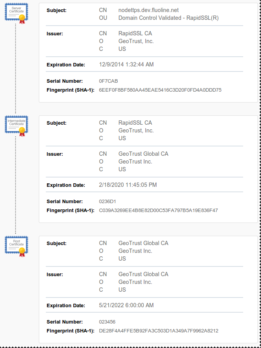This screenshot has width=261, height=348.
Task: Select intermediate serial number 0236D1
Action: pyautogui.click(x=108, y=202)
